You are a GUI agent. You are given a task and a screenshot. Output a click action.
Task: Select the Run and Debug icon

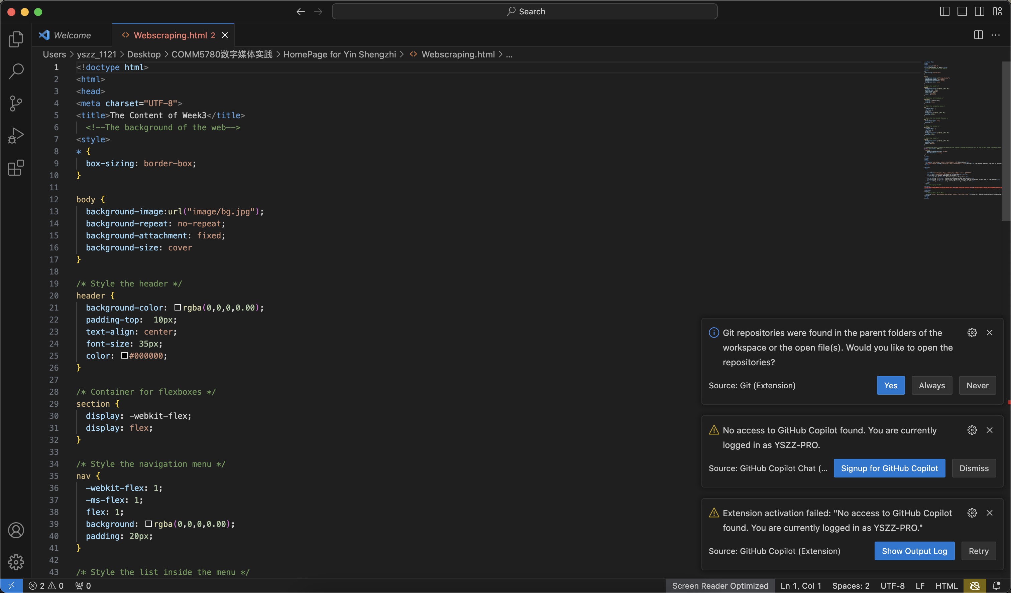pos(16,135)
